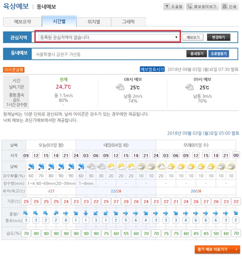Click the icon in 예보용어보기 button

click(x=190, y=6)
